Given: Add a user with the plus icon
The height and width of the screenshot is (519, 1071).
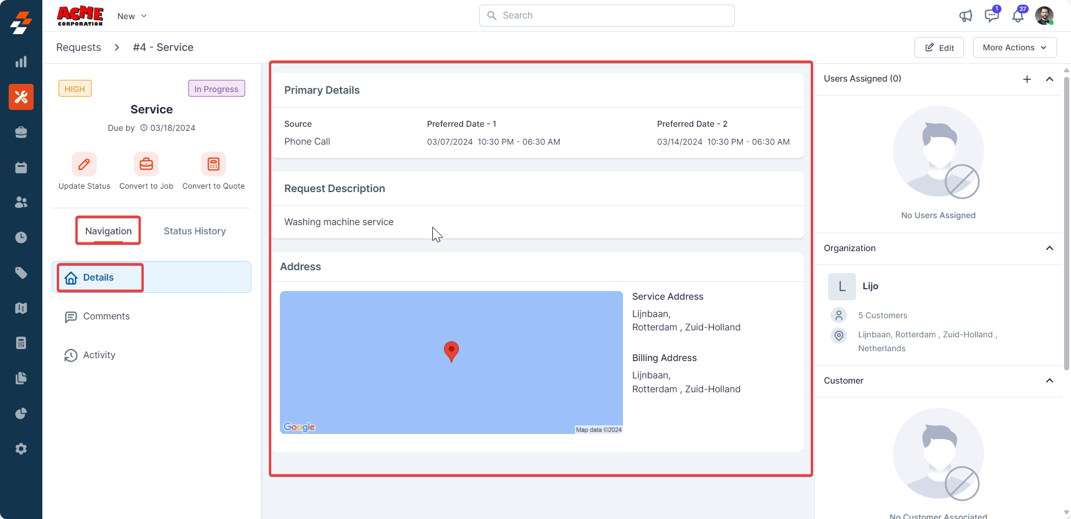Looking at the screenshot, I should [1027, 79].
